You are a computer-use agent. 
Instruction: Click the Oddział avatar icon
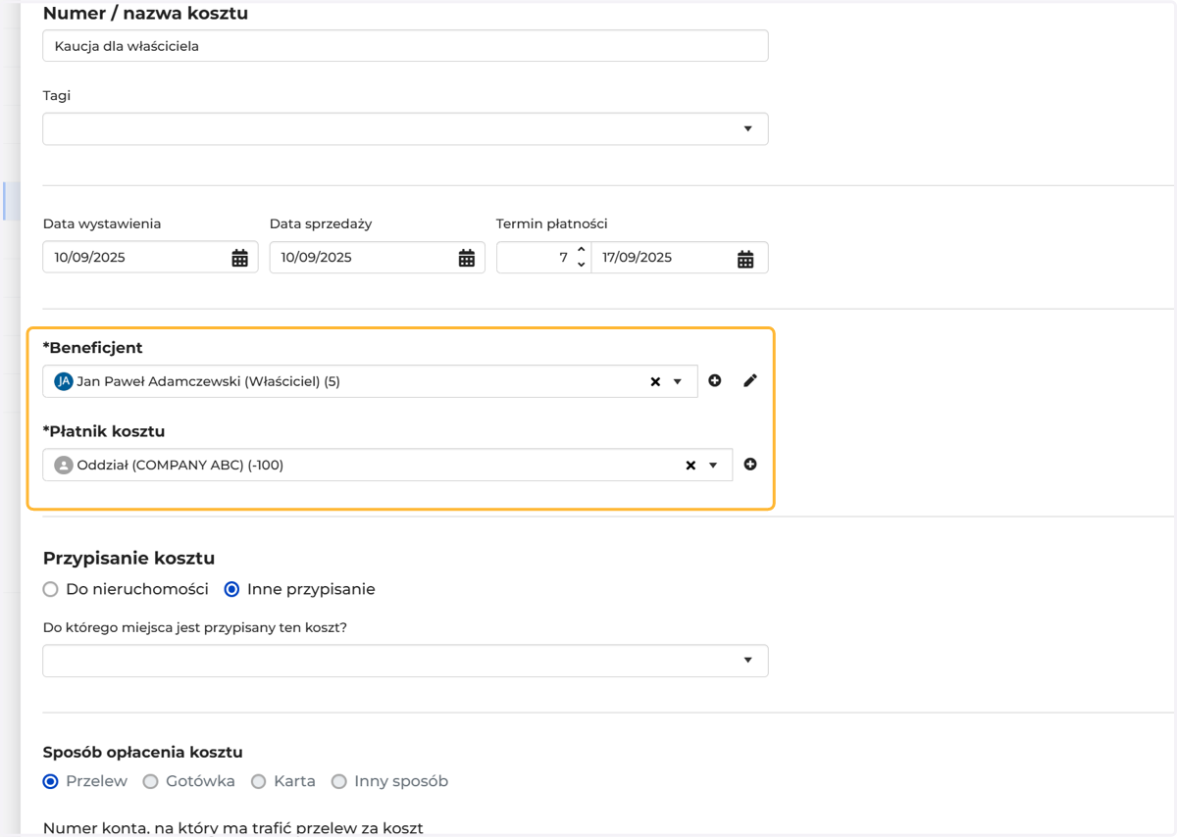point(64,466)
